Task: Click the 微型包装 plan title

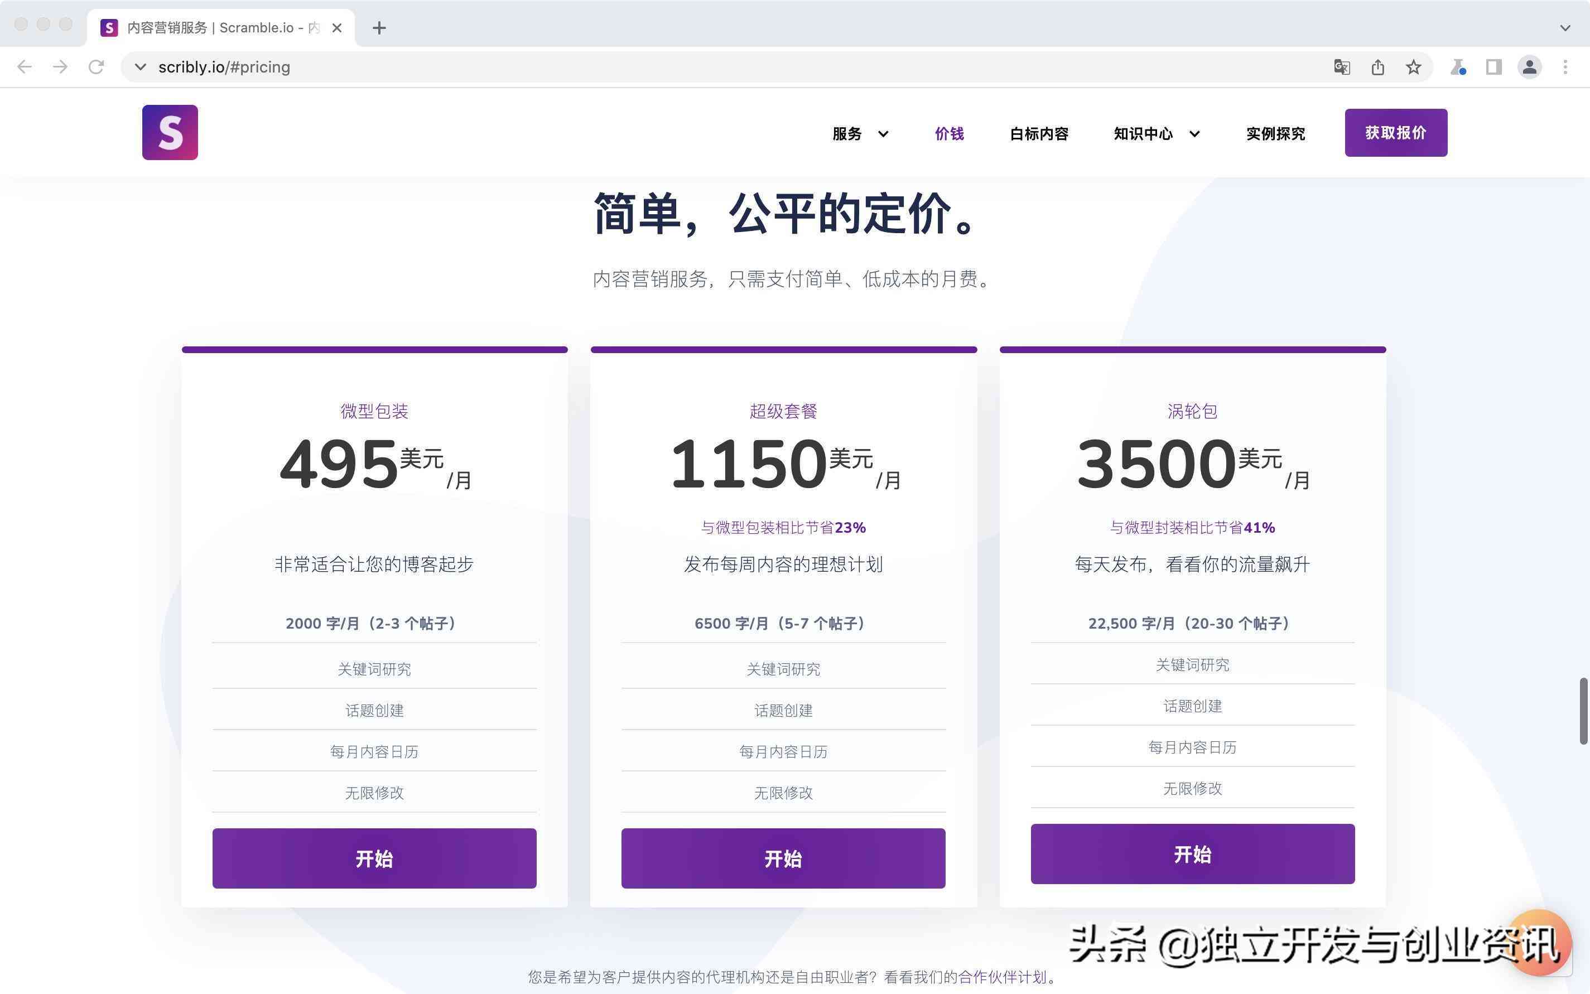Action: pos(374,412)
